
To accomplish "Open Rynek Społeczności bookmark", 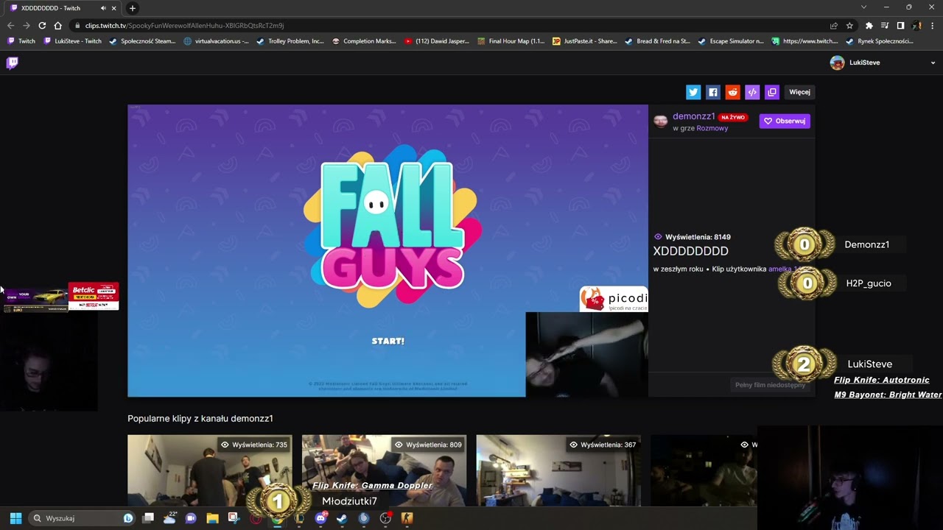I will tap(879, 41).
